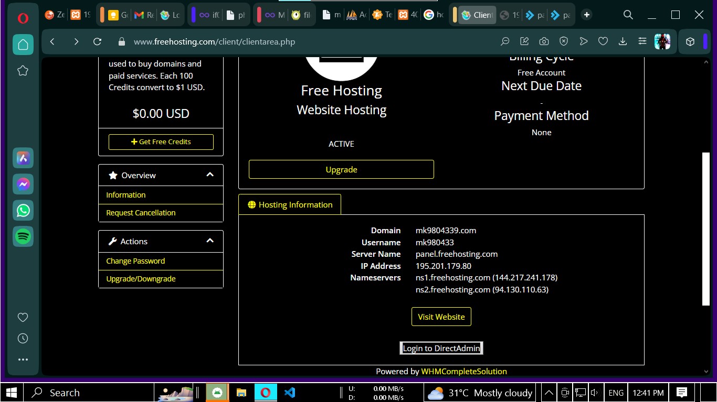Click the page vertical scrollbar

coord(705,229)
